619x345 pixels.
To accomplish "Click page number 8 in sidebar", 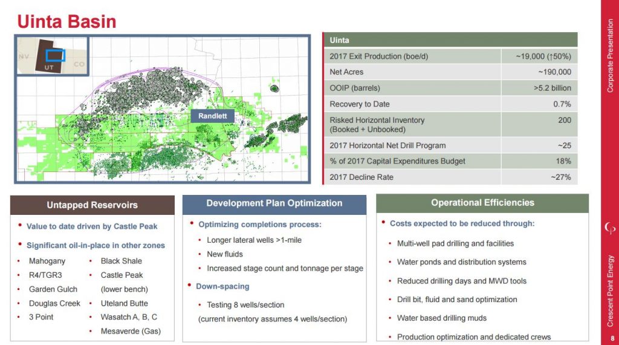I will coord(611,338).
